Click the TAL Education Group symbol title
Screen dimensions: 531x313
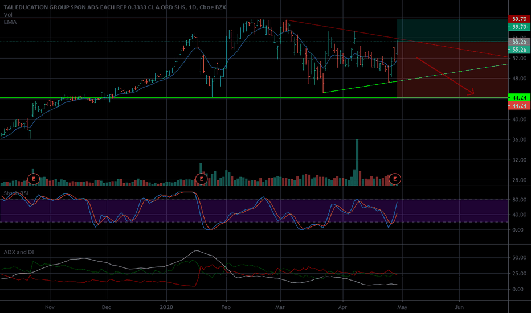click(x=115, y=7)
